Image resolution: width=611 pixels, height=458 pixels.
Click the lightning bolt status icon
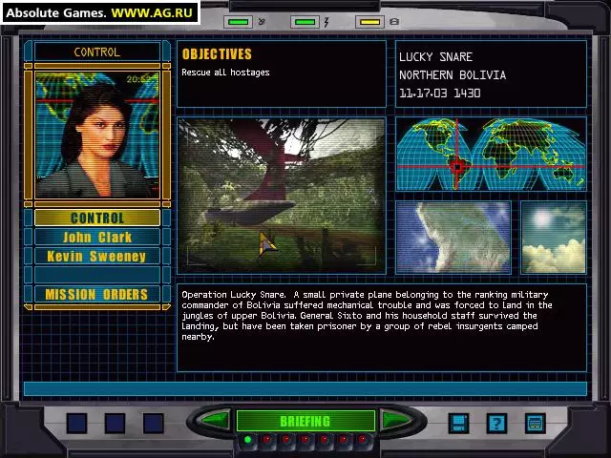[327, 22]
